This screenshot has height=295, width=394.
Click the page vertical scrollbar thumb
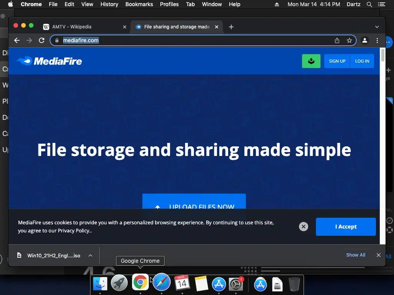383,55
